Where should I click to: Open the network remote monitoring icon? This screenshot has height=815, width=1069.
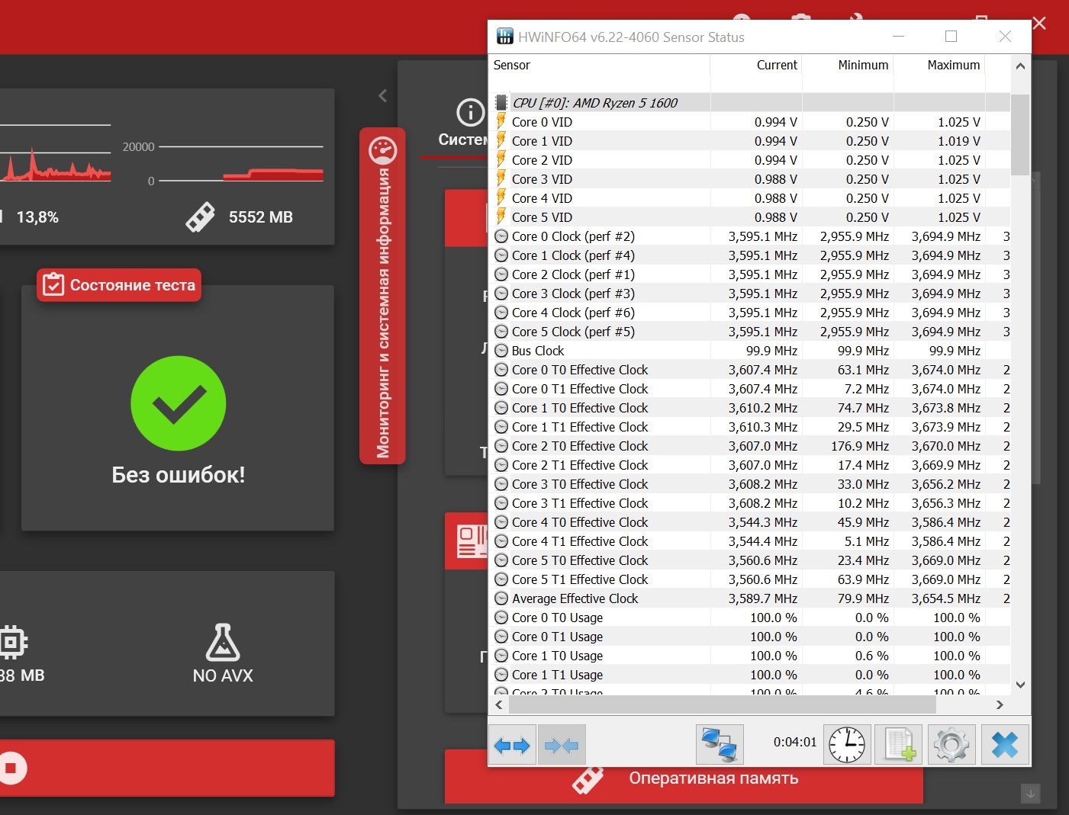tap(720, 745)
